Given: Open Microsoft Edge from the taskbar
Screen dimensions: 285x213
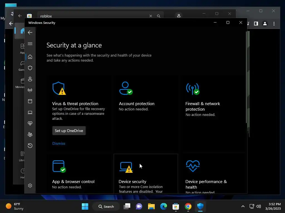Looking at the screenshot, I should pyautogui.click(x=164, y=206).
